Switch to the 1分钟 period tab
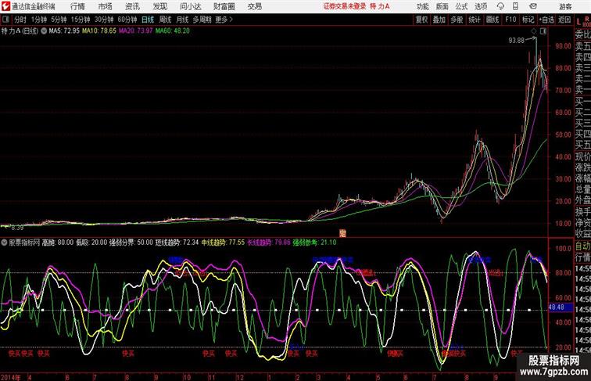 point(39,20)
